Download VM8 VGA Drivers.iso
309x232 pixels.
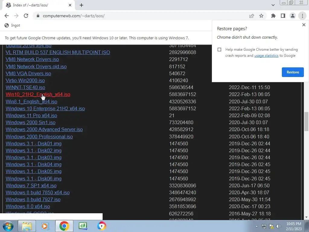28,74
